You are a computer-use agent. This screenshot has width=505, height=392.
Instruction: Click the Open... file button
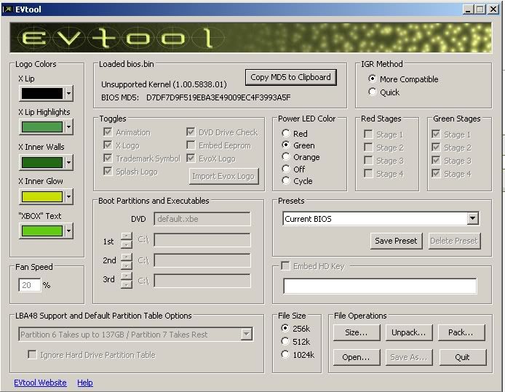(357, 357)
